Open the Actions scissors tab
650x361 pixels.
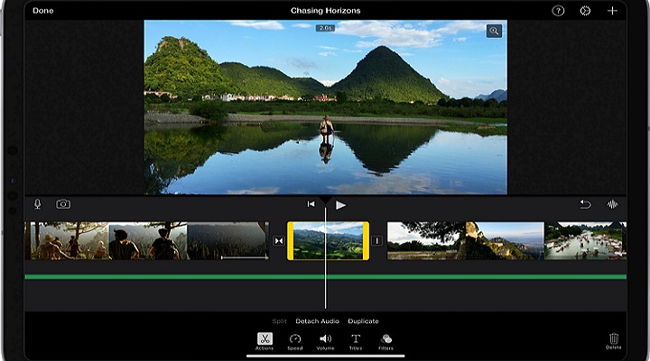265,341
